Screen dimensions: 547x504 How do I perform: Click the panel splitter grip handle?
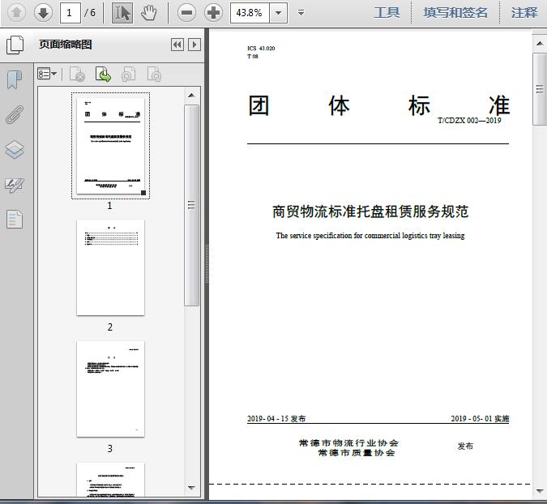207,263
